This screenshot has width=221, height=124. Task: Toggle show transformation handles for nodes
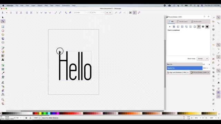[x=131, y=13]
